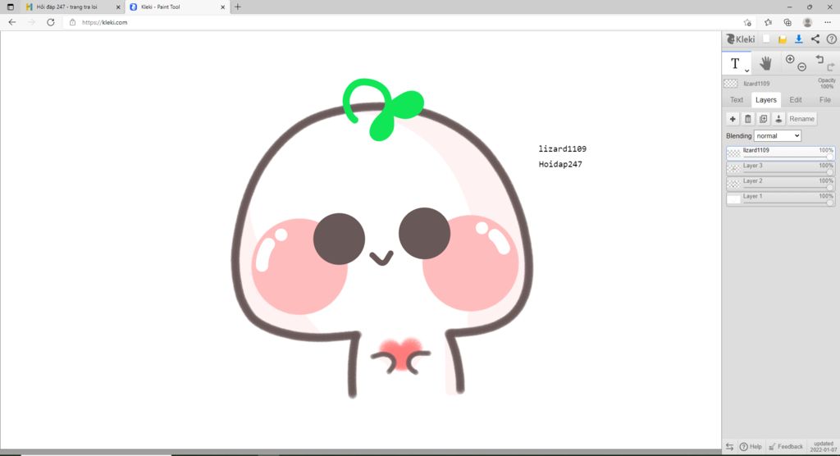Select the Hand pan tool
The image size is (840, 456).
tap(765, 63)
